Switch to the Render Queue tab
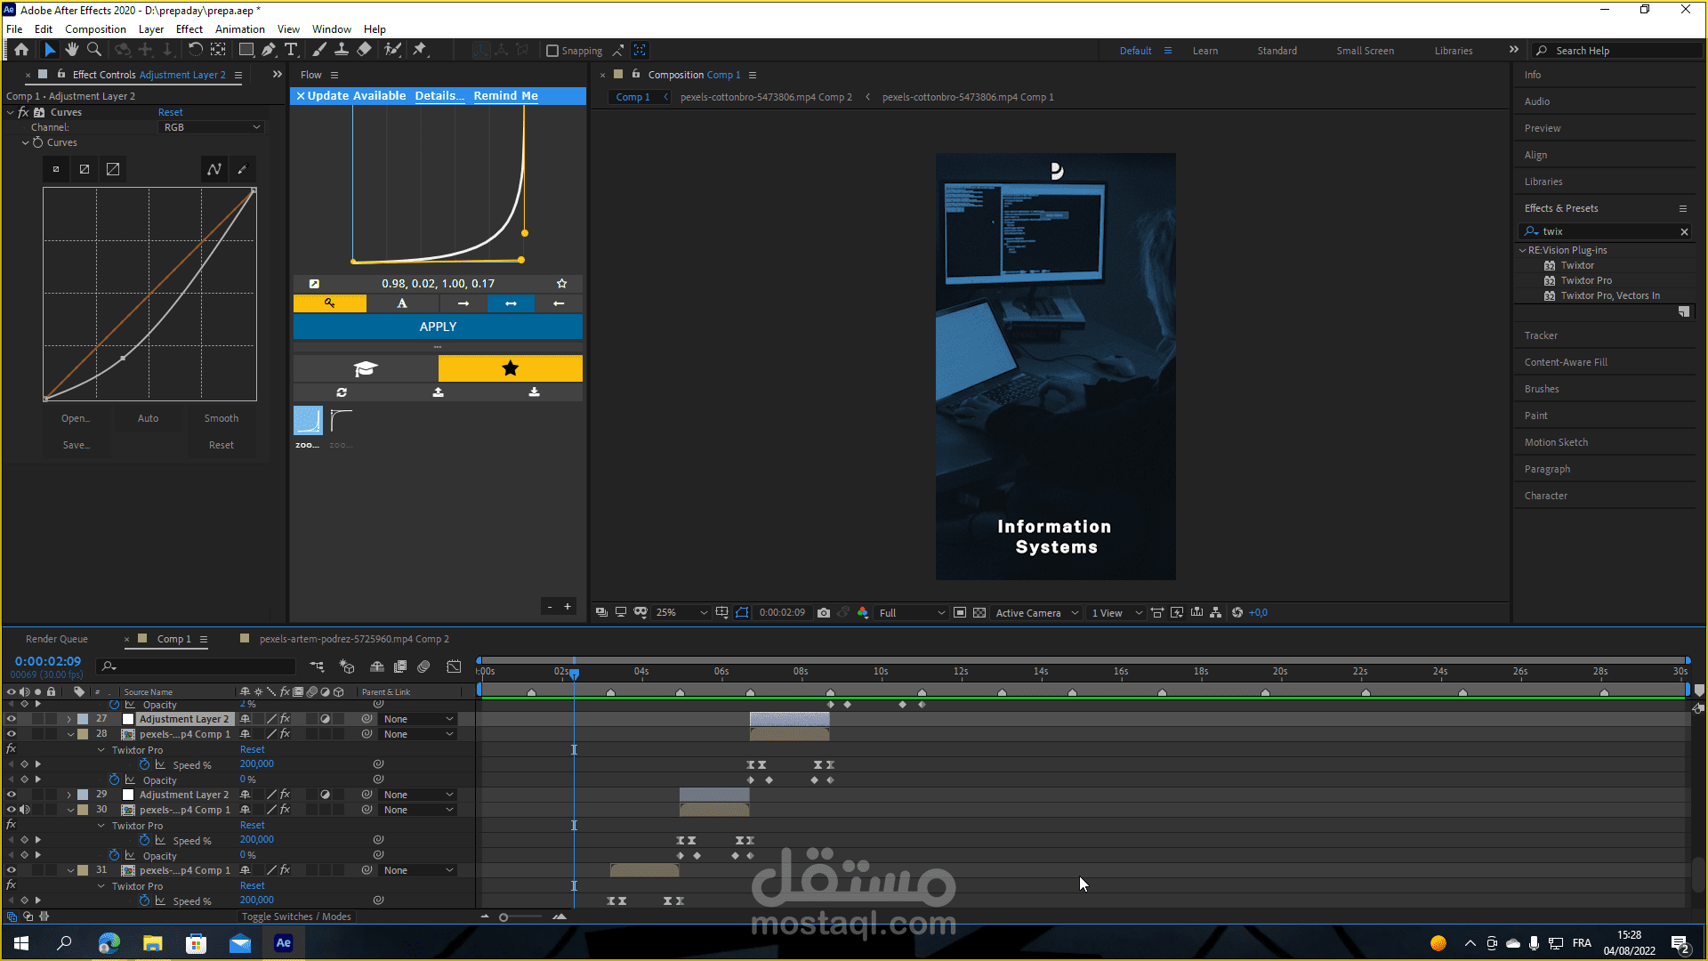This screenshot has width=1708, height=961. [x=57, y=639]
